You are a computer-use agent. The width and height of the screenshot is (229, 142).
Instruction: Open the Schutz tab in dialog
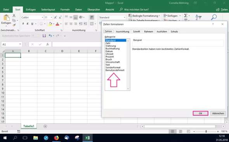(x=174, y=31)
